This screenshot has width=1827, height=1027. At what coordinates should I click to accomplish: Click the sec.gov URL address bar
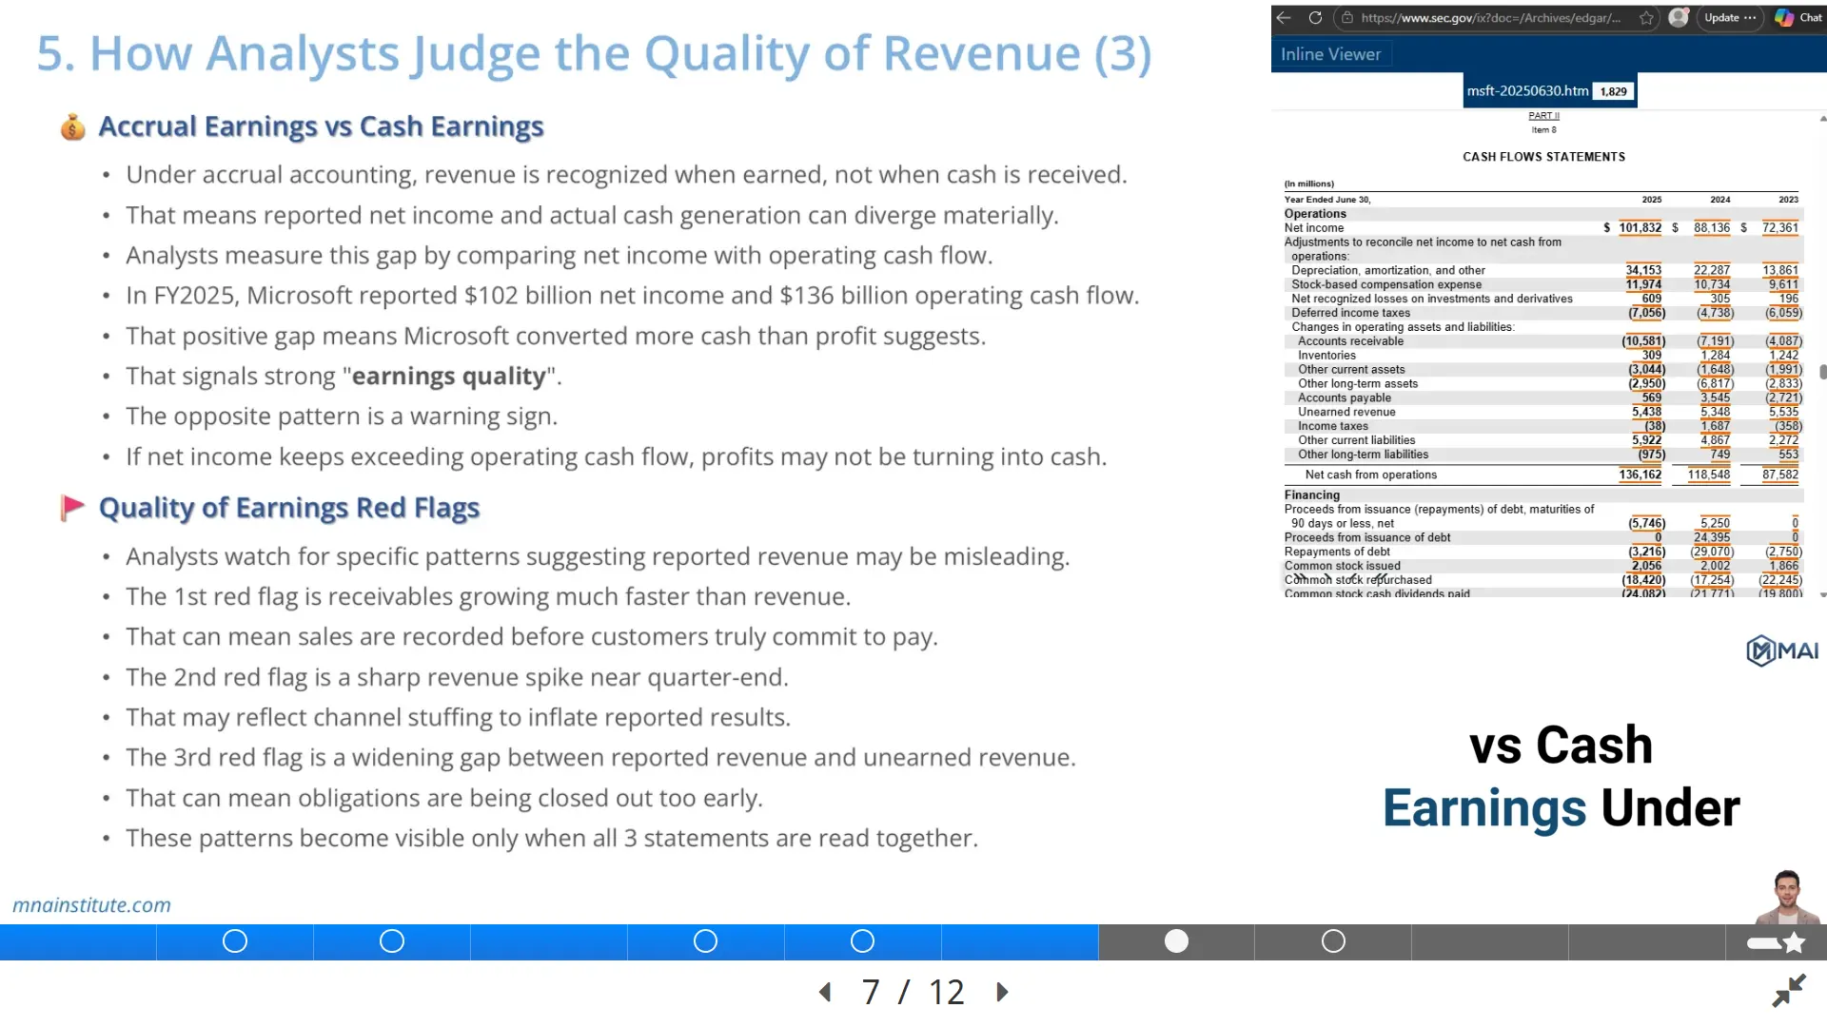tap(1490, 17)
